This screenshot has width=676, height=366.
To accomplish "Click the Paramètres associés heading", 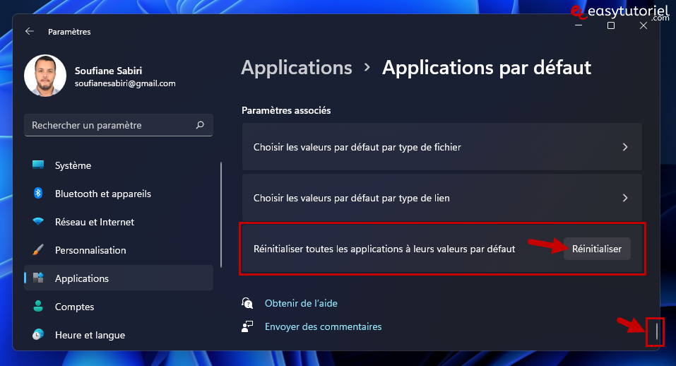I will pos(286,110).
